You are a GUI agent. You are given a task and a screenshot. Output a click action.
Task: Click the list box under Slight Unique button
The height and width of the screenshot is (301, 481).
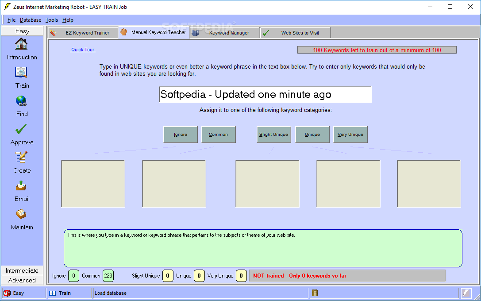pyautogui.click(x=268, y=184)
